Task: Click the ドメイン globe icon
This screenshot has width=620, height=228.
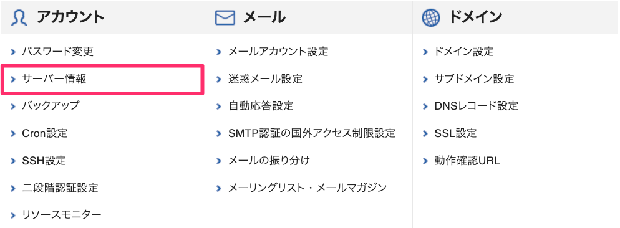Action: [431, 18]
